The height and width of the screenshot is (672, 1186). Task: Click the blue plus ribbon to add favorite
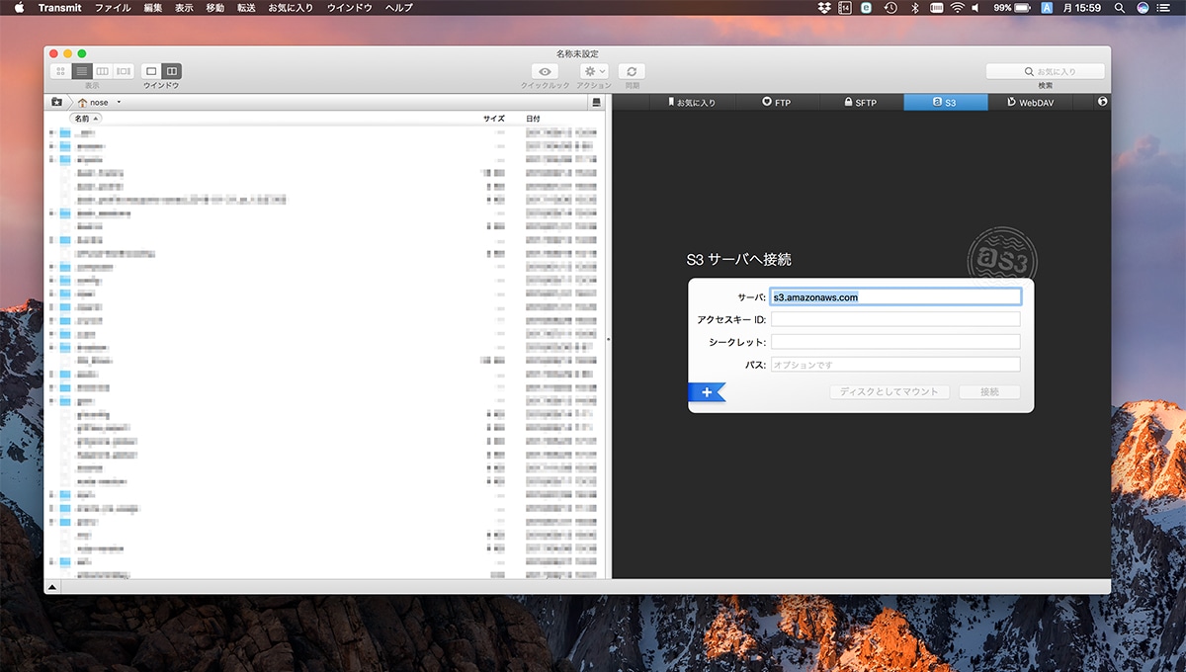(x=707, y=392)
